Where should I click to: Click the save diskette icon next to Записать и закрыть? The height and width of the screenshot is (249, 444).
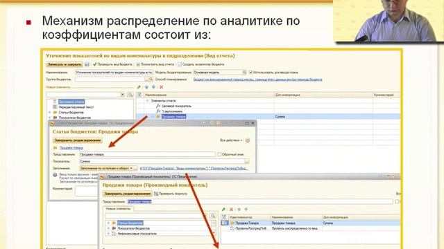(87, 64)
